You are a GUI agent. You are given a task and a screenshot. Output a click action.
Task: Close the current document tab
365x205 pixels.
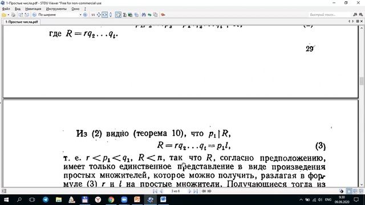[362, 21]
